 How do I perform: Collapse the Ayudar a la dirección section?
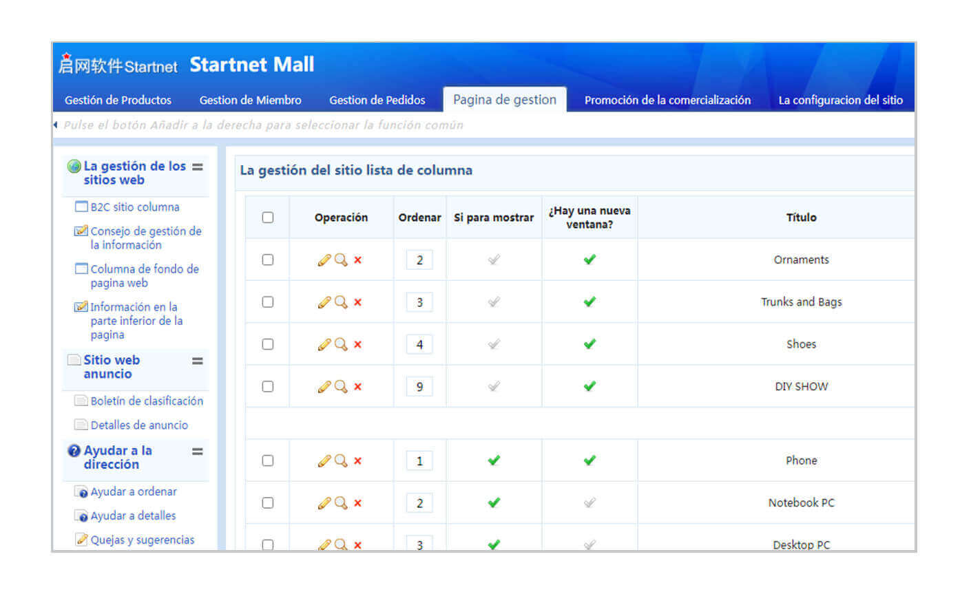[198, 452]
